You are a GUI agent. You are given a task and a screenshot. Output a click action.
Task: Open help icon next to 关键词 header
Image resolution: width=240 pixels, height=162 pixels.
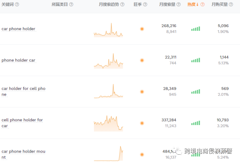click(17, 4)
